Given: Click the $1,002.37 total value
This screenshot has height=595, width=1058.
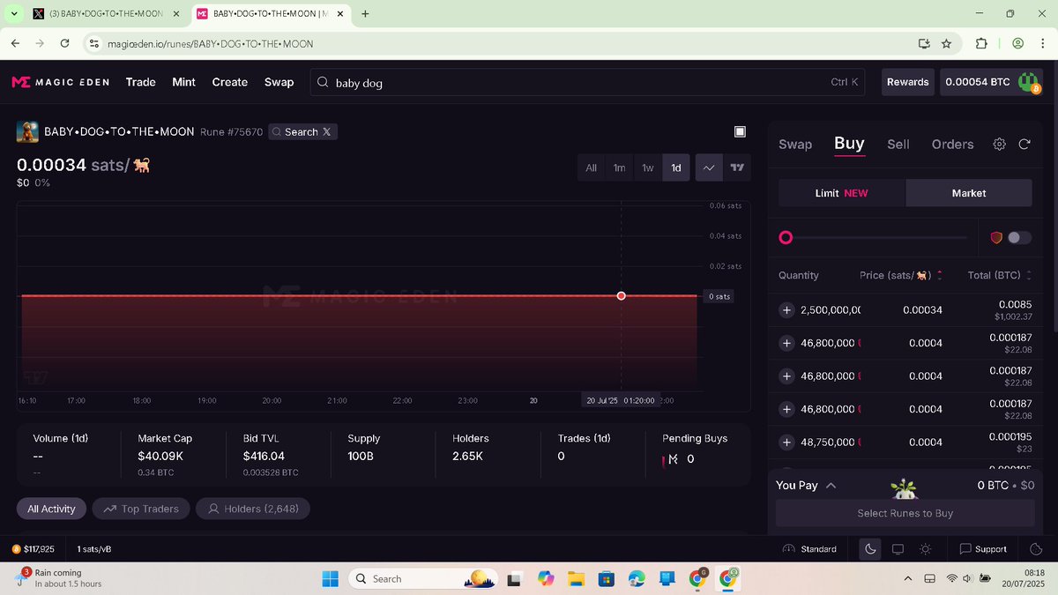Looking at the screenshot, I should (1013, 316).
